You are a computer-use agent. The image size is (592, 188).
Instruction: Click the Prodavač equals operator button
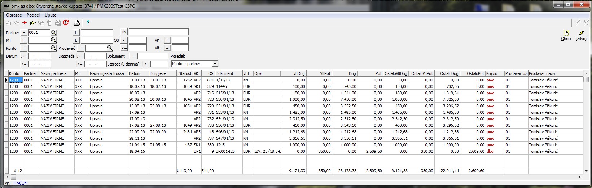tap(81, 48)
